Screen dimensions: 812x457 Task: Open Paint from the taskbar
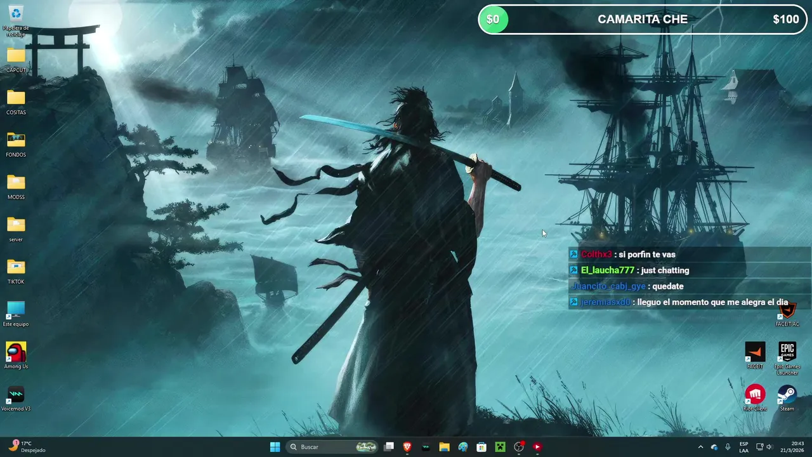463,447
